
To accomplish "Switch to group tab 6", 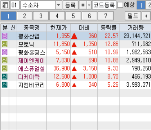I will 89,16.
